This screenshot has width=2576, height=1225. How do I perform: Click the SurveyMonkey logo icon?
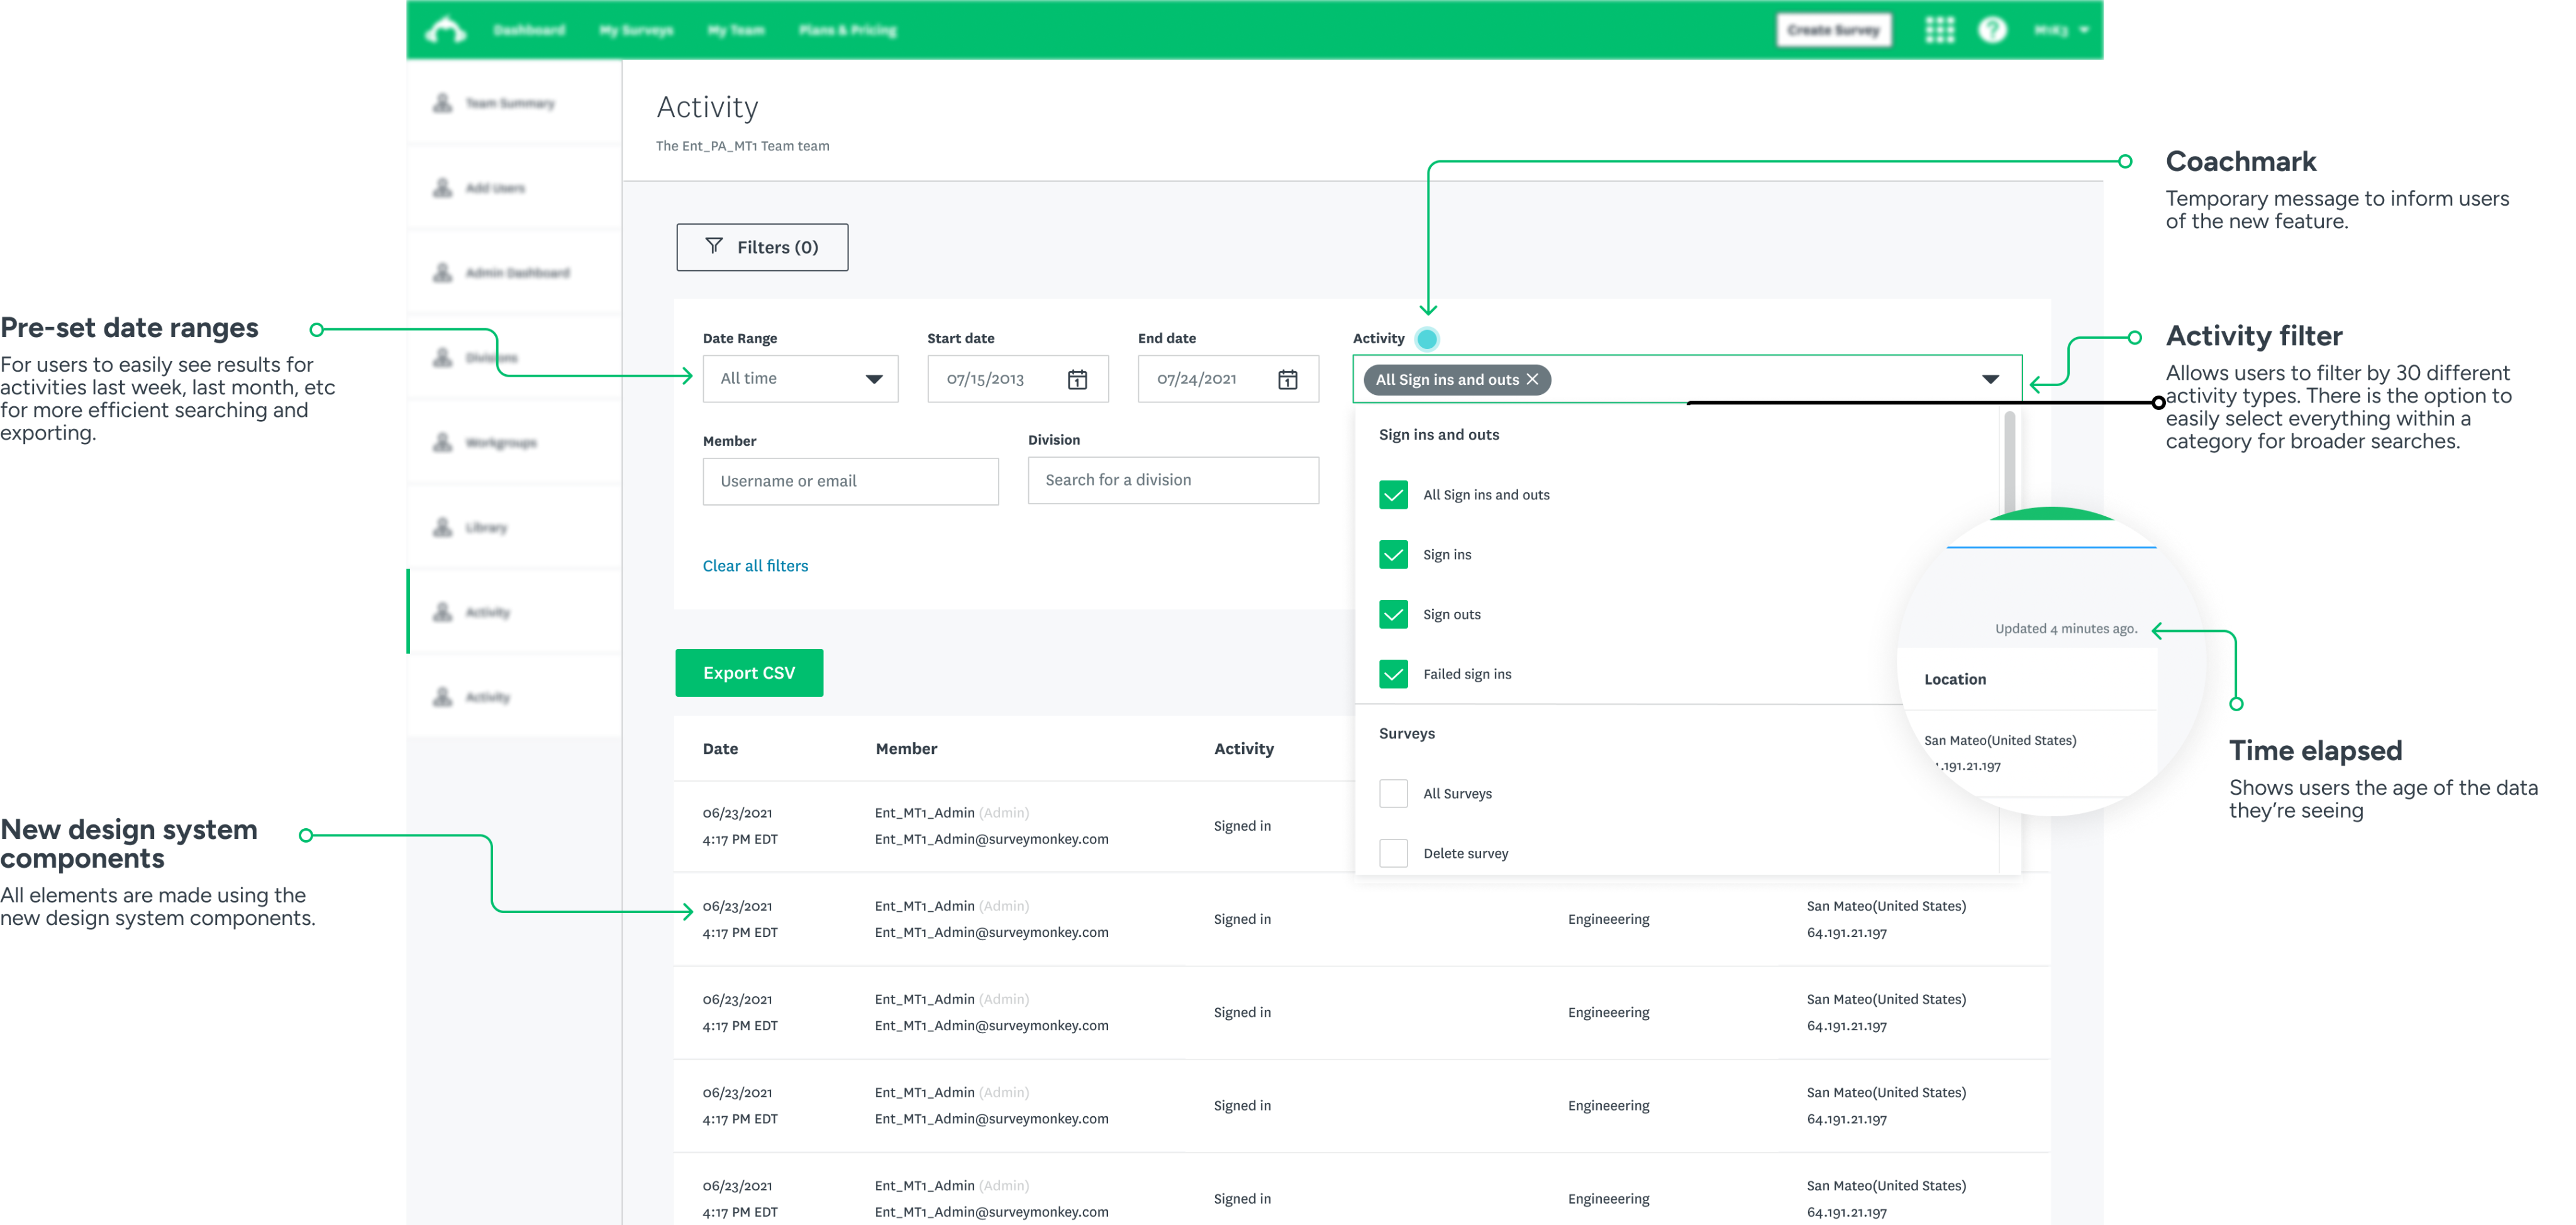click(446, 30)
